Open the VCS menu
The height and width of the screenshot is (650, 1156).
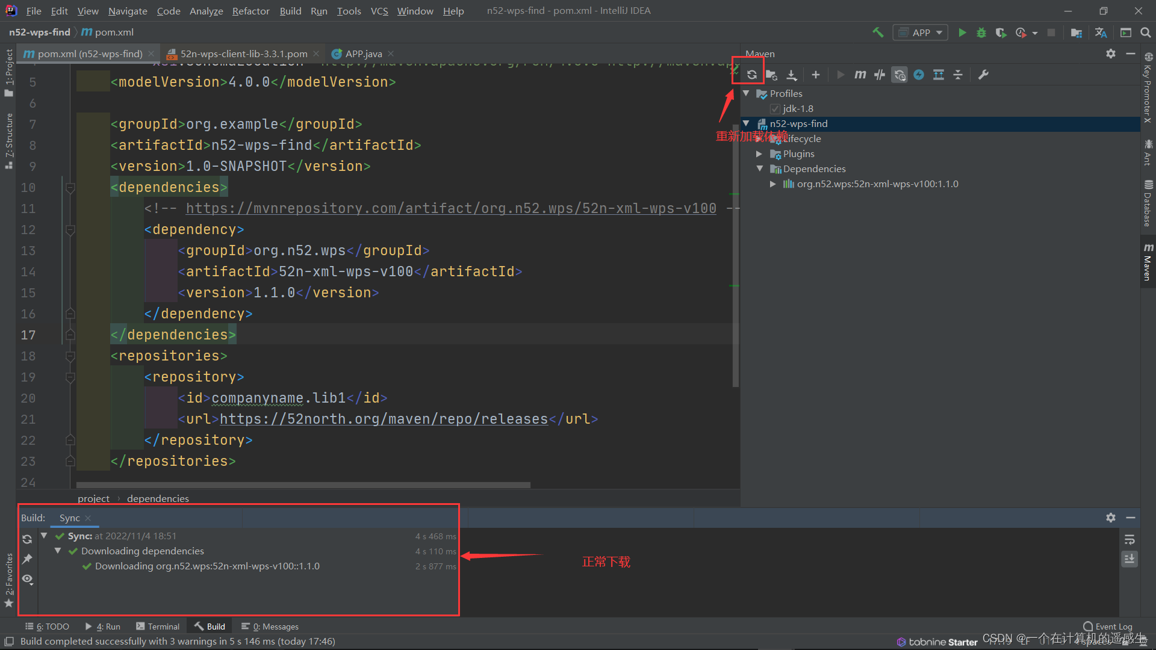click(x=379, y=11)
